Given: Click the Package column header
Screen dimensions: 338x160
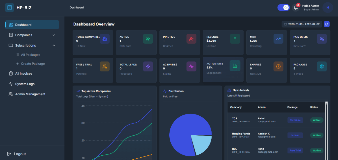Looking at the screenshot, I should point(292,107).
